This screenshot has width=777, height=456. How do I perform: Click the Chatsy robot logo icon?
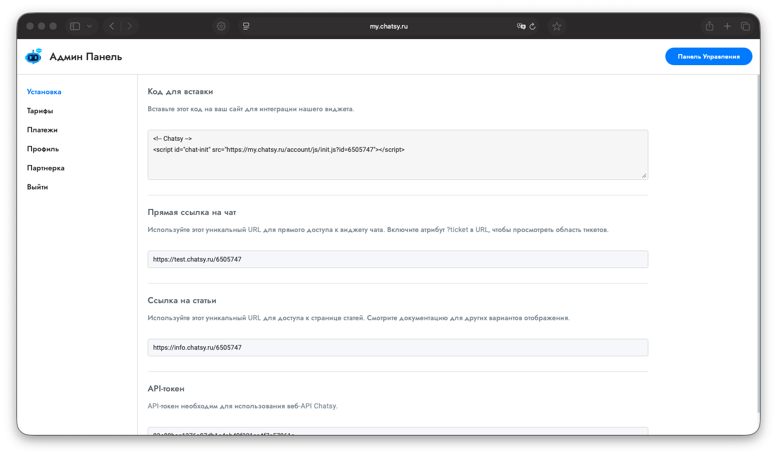point(34,57)
